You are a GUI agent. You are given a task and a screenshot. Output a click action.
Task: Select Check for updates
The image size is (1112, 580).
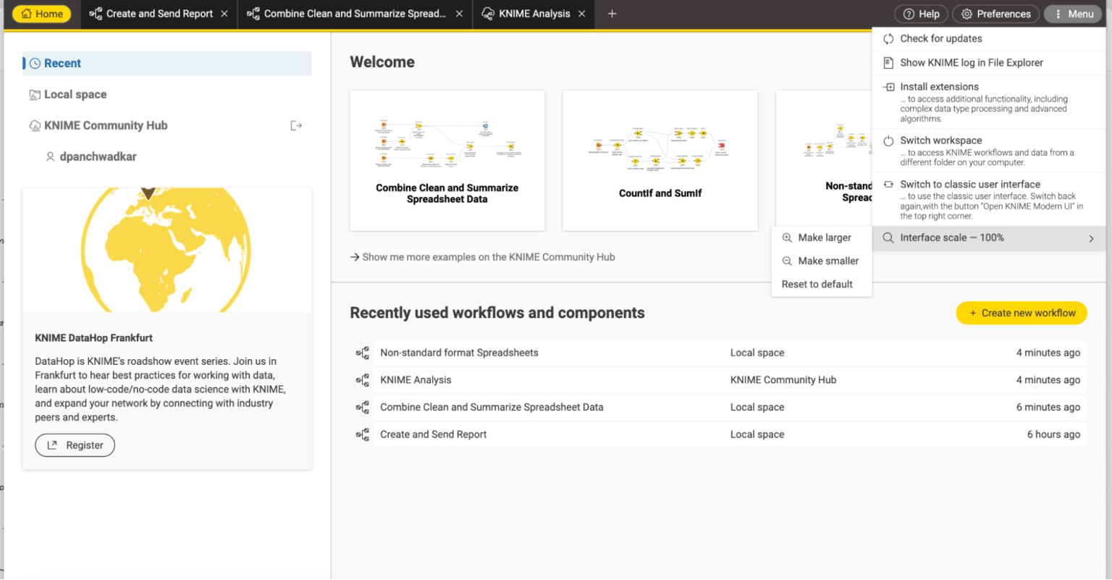[x=989, y=39]
